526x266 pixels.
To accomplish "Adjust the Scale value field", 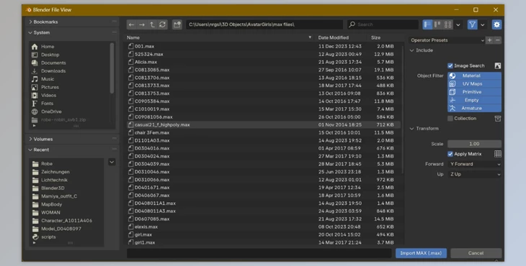I will (474, 144).
